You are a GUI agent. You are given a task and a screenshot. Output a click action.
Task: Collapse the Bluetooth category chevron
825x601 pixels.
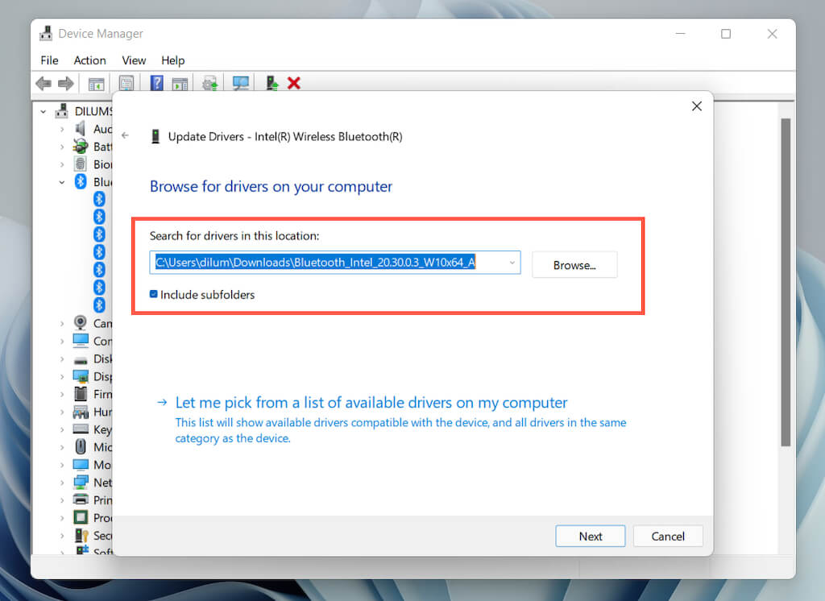pyautogui.click(x=62, y=182)
